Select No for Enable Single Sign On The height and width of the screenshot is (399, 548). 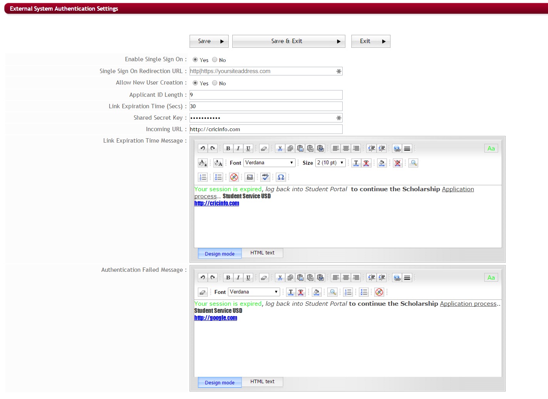(215, 60)
